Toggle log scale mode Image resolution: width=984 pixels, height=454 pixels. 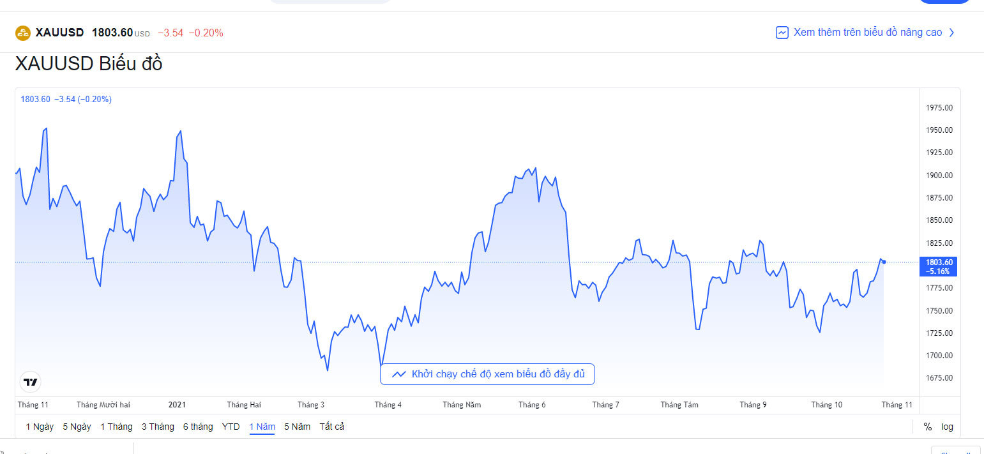(947, 427)
